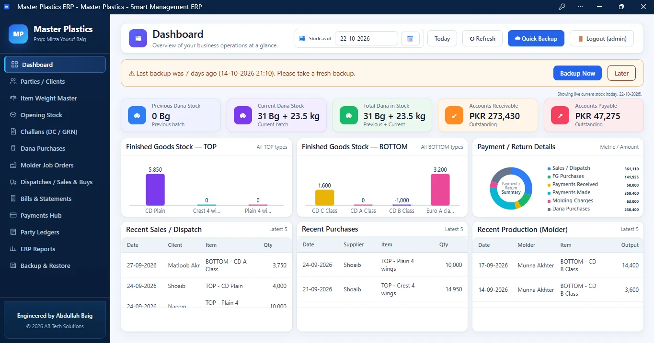Viewport: 654px width, 343px height.
Task: Click the key icon in title bar
Action: tap(562, 7)
